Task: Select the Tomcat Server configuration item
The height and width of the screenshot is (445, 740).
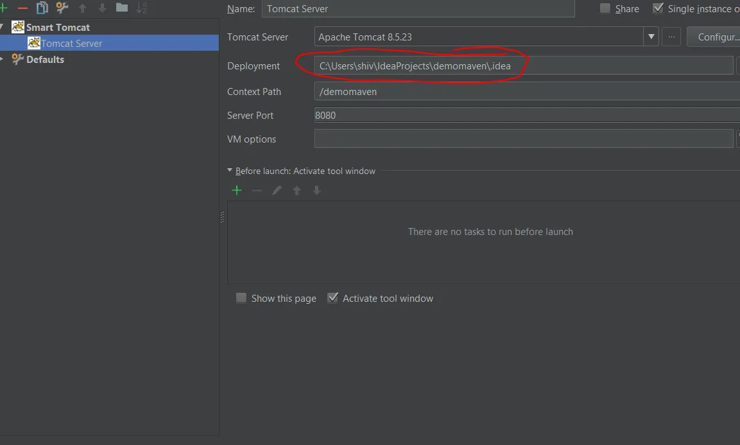Action: pos(110,43)
